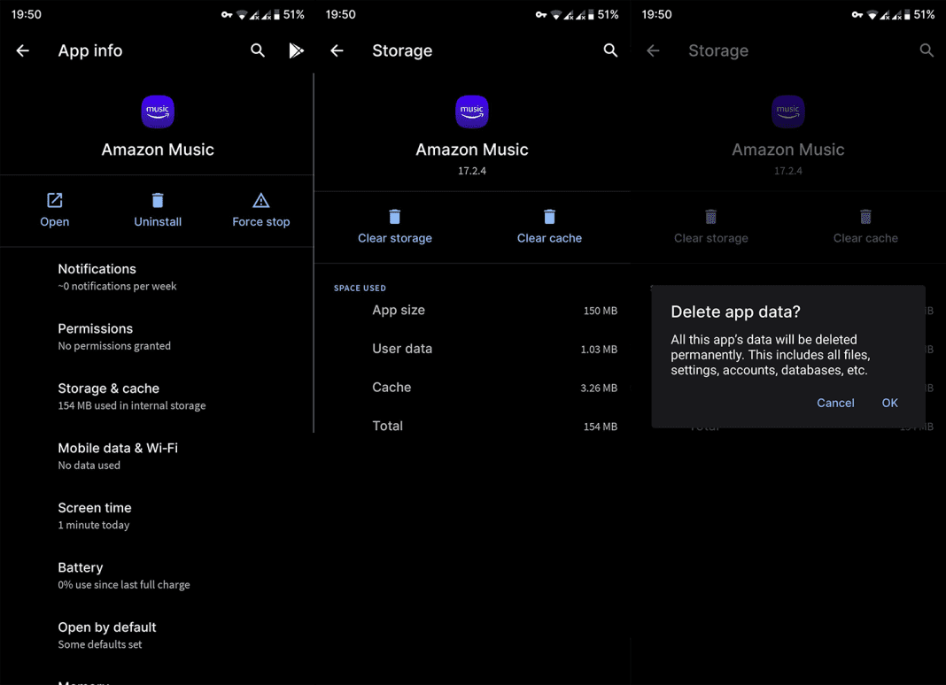Cancel the Delete app data dialog
The width and height of the screenshot is (946, 685).
click(x=835, y=403)
